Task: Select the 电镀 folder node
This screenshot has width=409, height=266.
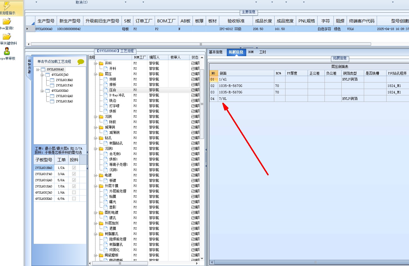Action: pos(108,175)
